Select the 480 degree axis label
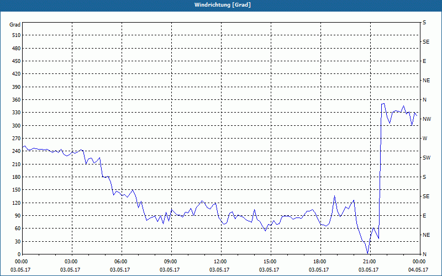This screenshot has width=442, height=276. tap(16, 49)
